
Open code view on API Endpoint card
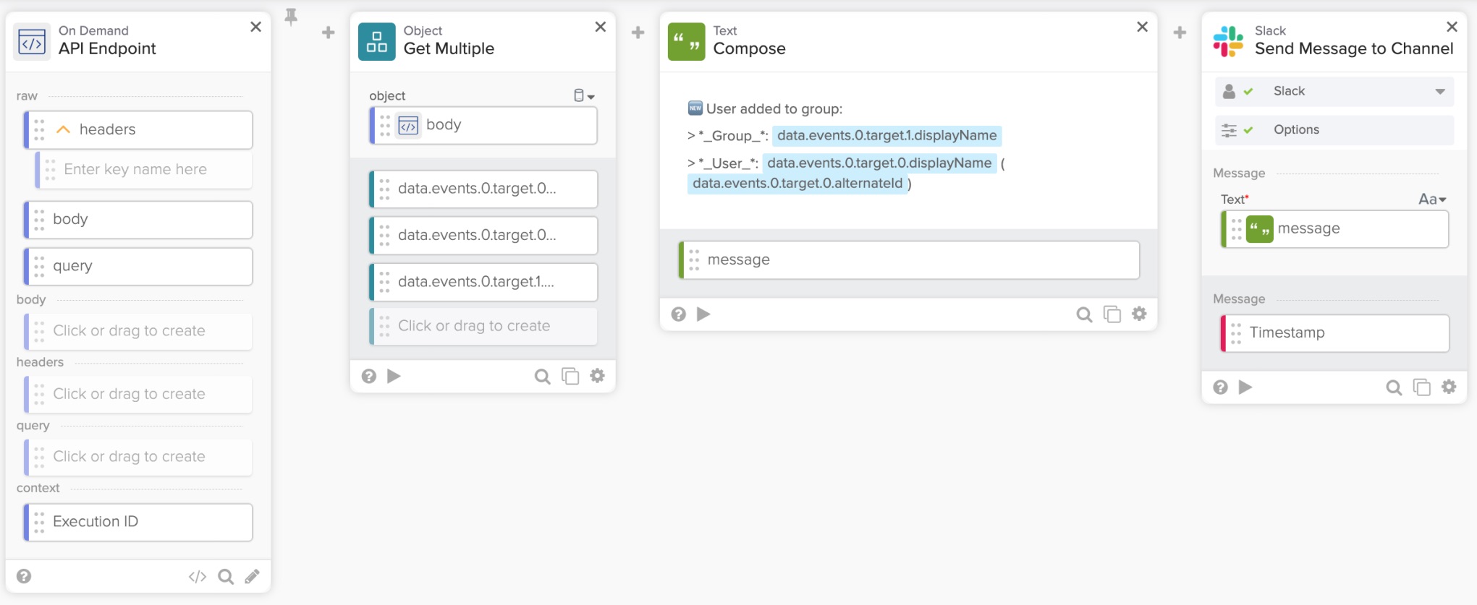click(197, 576)
